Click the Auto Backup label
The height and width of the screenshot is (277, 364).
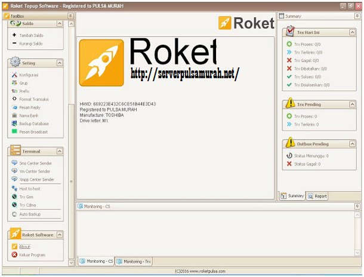tap(30, 214)
